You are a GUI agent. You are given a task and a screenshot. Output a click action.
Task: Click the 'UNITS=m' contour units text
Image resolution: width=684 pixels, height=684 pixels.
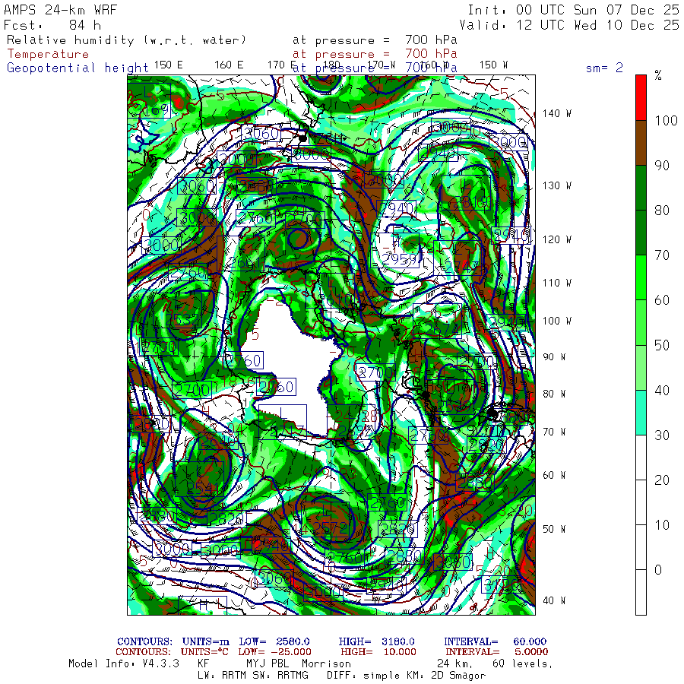point(206,641)
